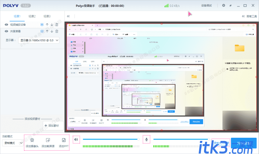The image size is (259, 154).
Task: Open 设备调试 device testing
Action: click(206, 5)
